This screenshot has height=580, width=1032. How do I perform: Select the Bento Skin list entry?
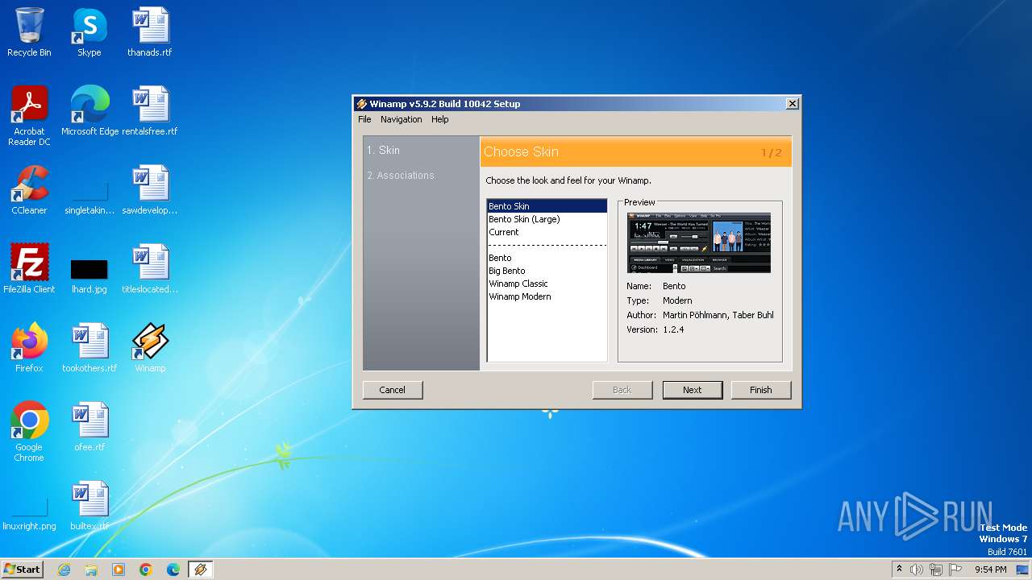547,206
